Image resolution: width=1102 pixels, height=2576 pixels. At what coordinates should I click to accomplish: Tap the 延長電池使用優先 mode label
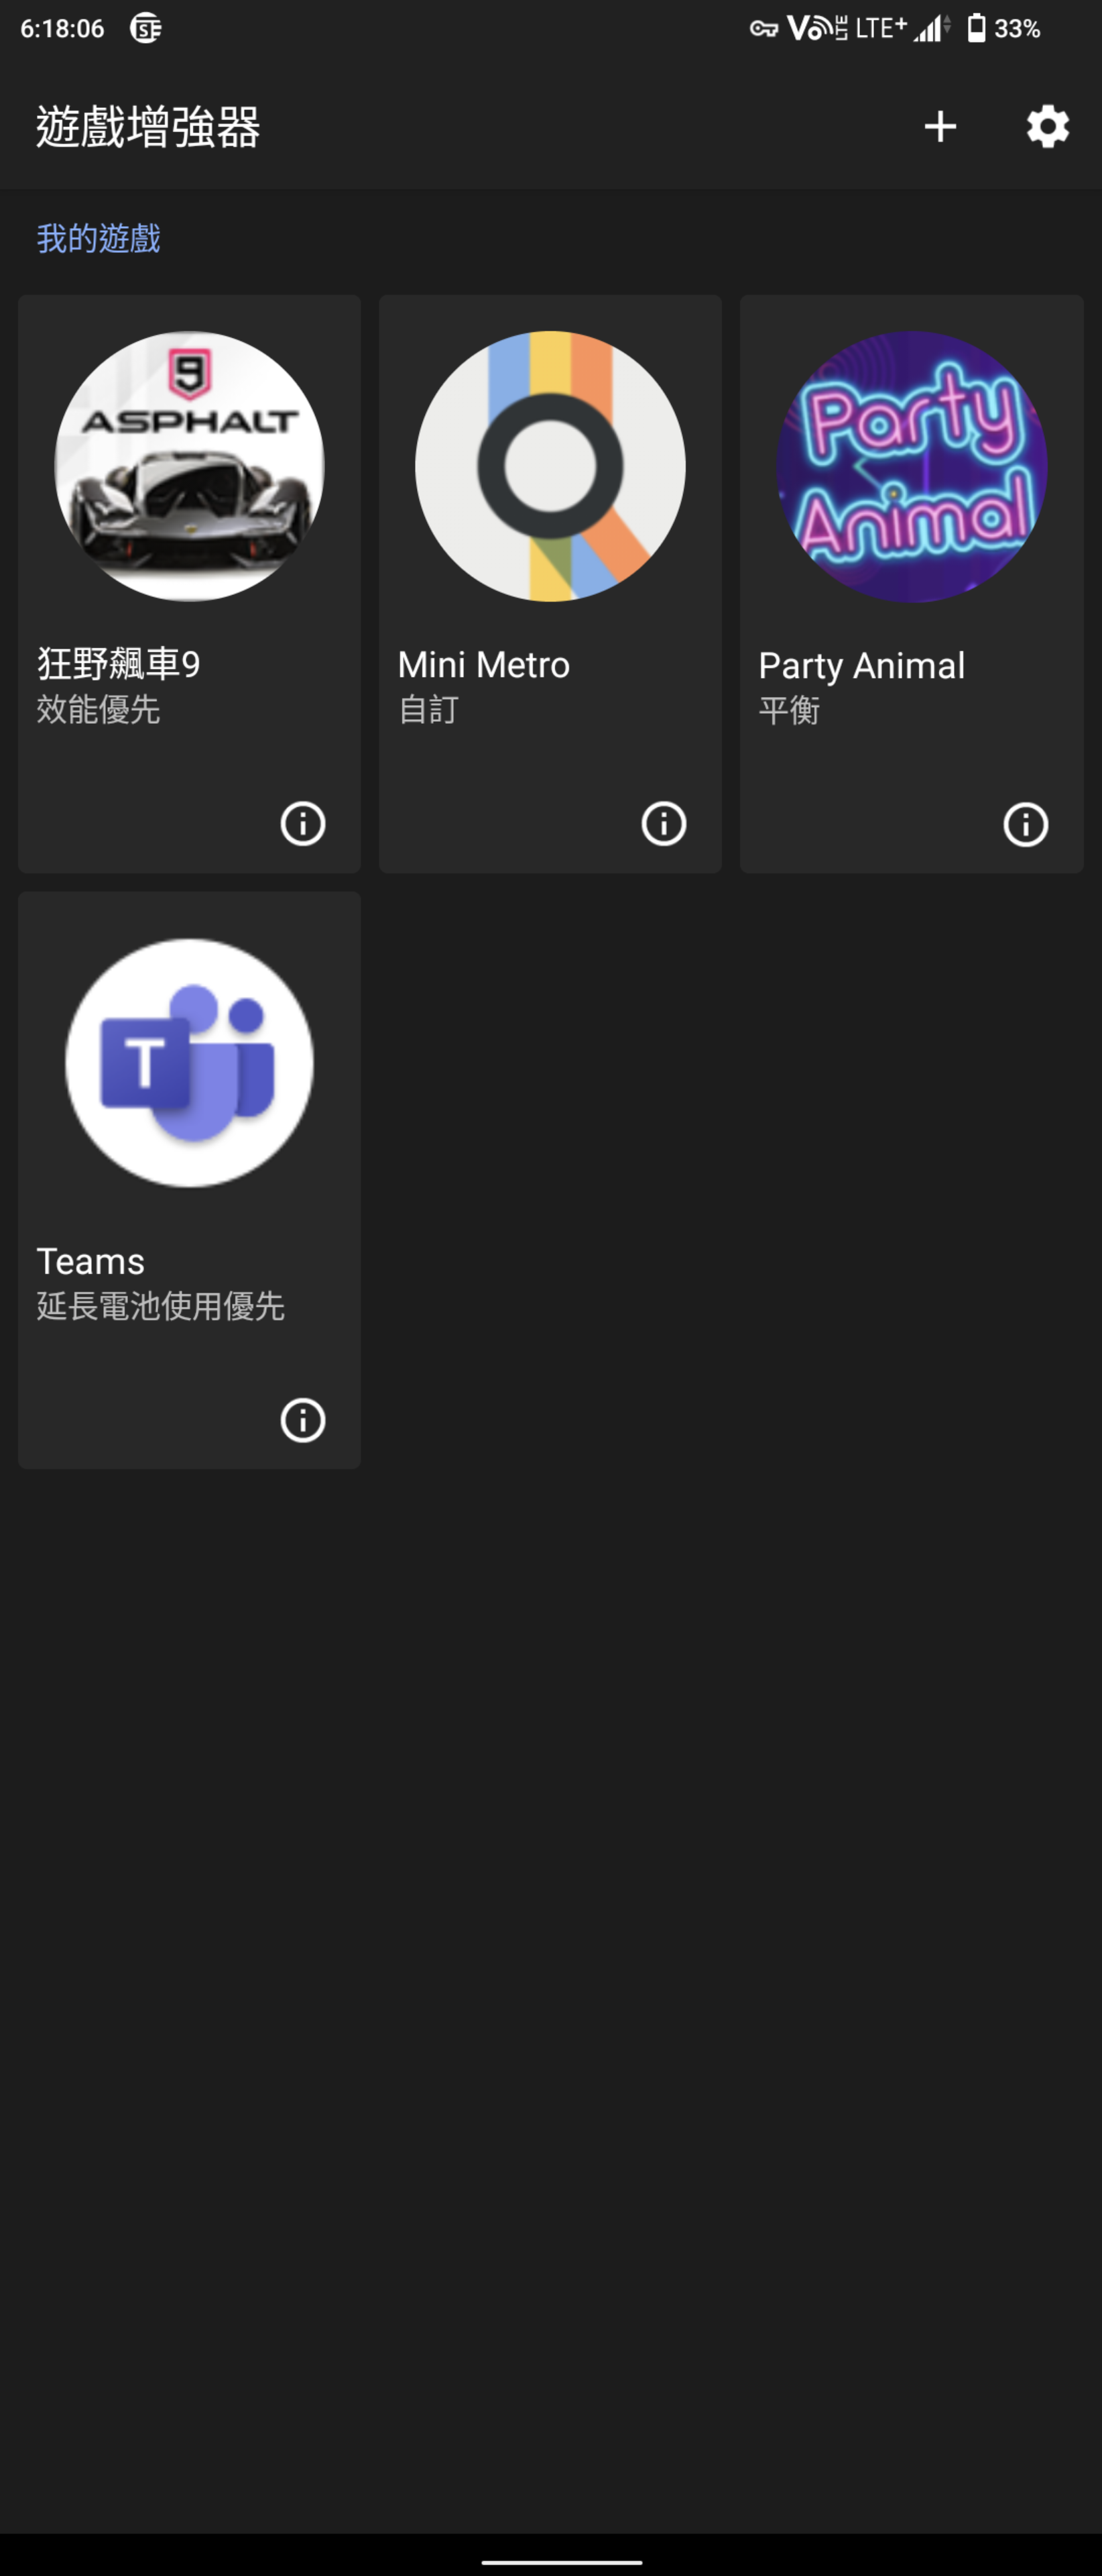click(x=161, y=1305)
